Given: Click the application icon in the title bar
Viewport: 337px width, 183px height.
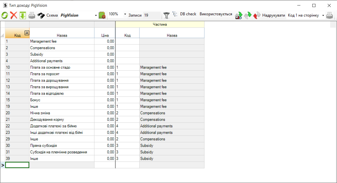Looking at the screenshot, I should pos(5,5).
